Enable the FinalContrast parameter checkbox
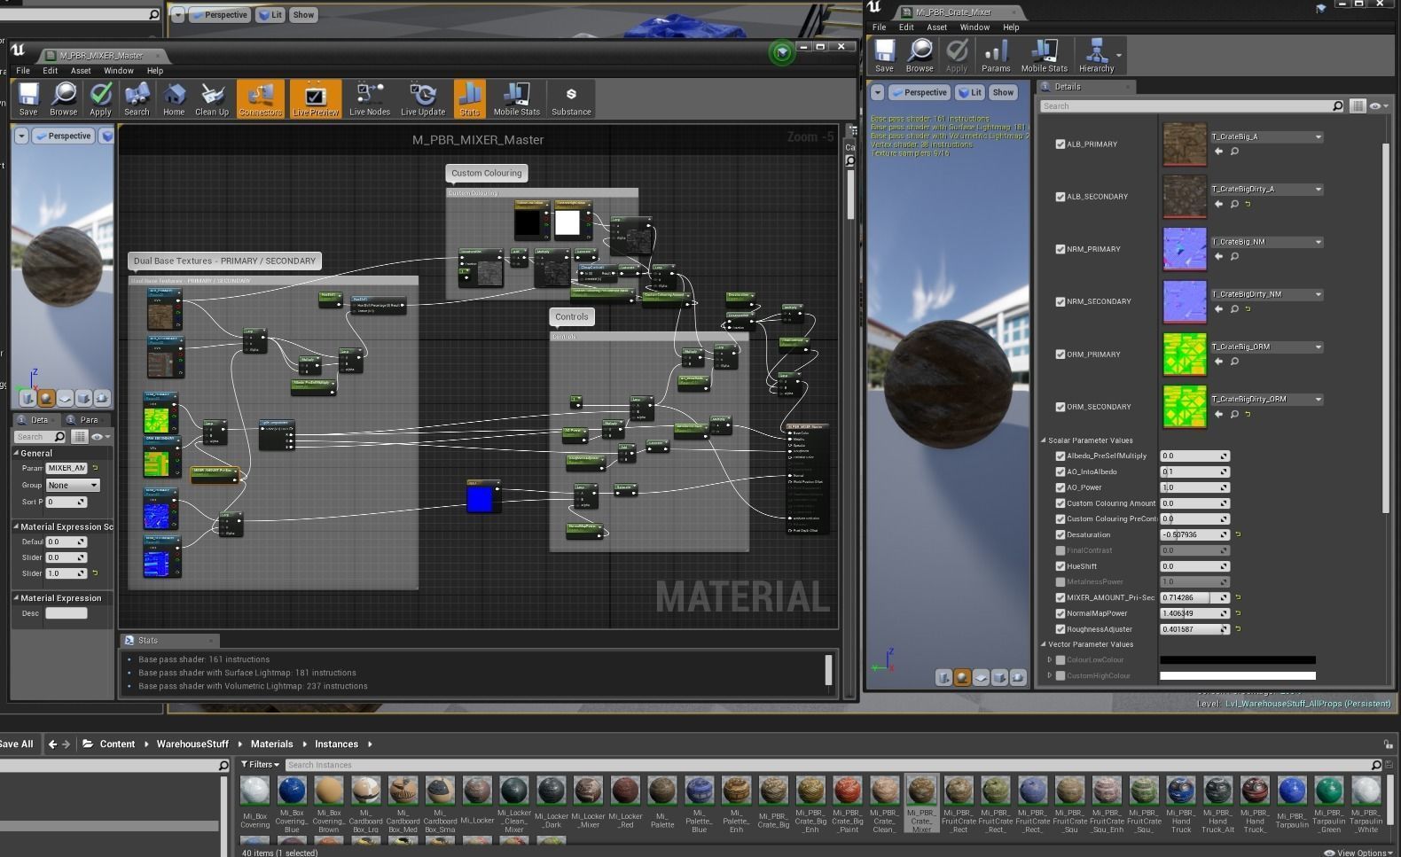1401x857 pixels. pyautogui.click(x=1061, y=550)
